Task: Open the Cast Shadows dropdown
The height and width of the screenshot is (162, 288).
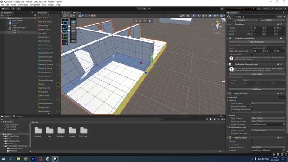Action: 268,103
